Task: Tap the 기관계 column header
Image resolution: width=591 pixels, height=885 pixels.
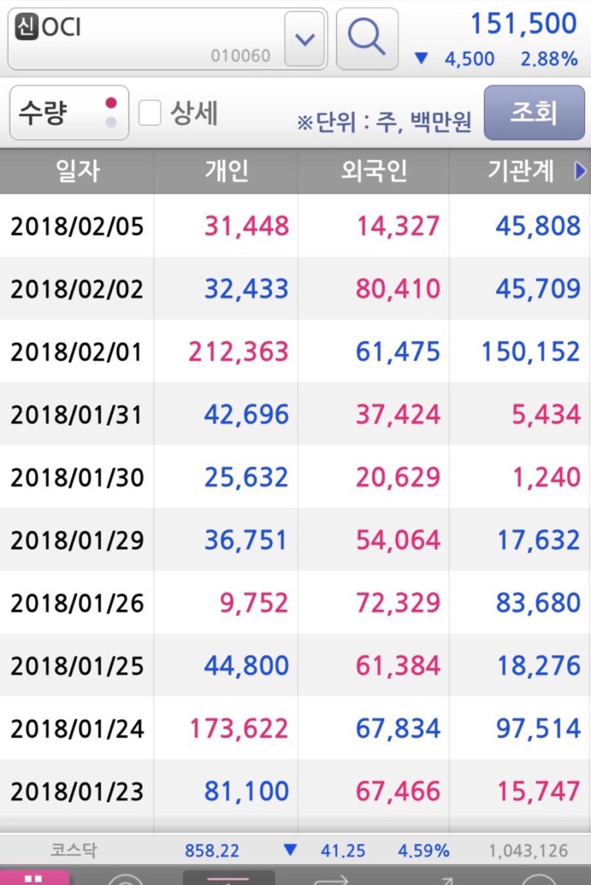Action: [x=521, y=172]
